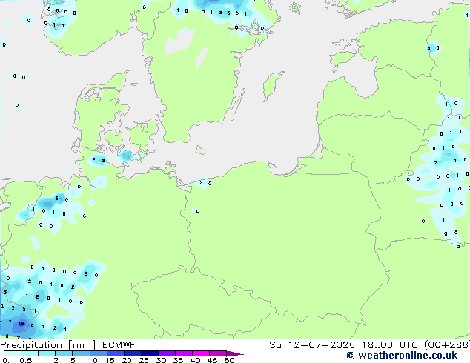Screen dimensions: 470x363
Task: Select the 20–25 mm legend swatch
Action: pos(132,353)
